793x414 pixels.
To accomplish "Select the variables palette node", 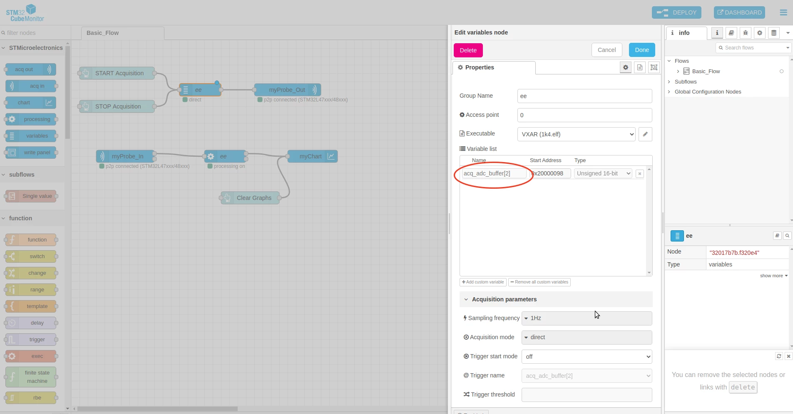I will (31, 136).
